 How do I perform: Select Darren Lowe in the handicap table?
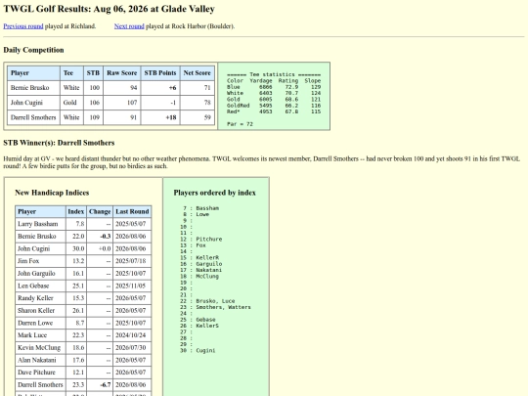click(x=35, y=323)
